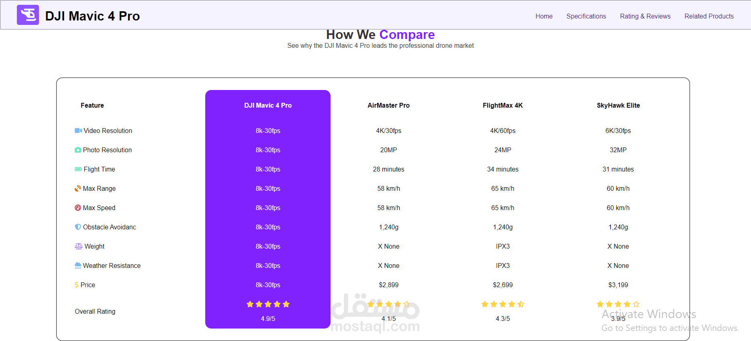
Task: Click the FlightMax 4K star rating
Action: (503, 304)
